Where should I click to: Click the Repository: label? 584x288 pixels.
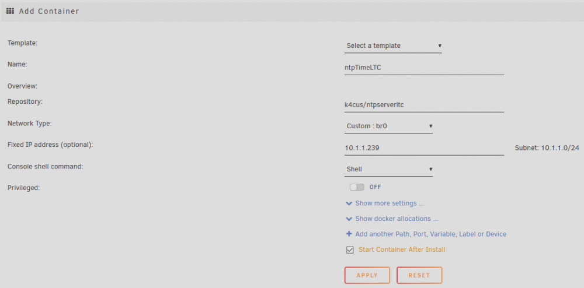[x=25, y=101]
